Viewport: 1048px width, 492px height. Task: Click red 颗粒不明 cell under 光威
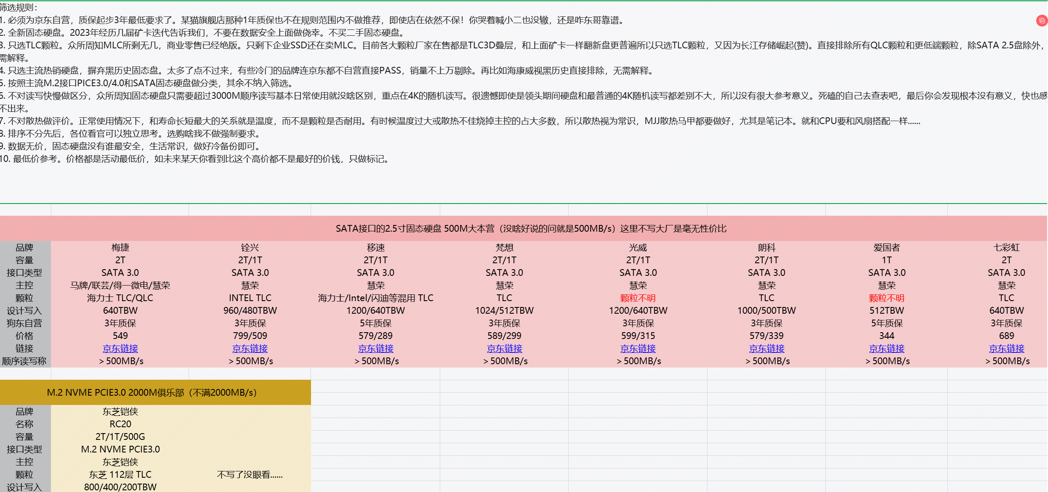pos(638,298)
